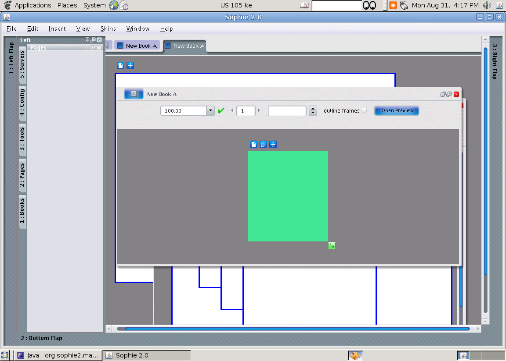
Task: Click the fish applet icon in bottom panel
Action: click(x=355, y=355)
